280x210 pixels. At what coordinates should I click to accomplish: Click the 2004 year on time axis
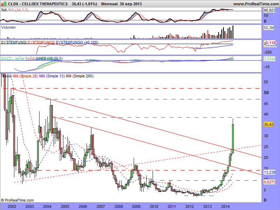(x=47, y=206)
